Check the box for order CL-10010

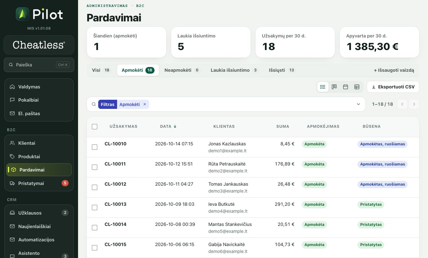[x=94, y=147]
